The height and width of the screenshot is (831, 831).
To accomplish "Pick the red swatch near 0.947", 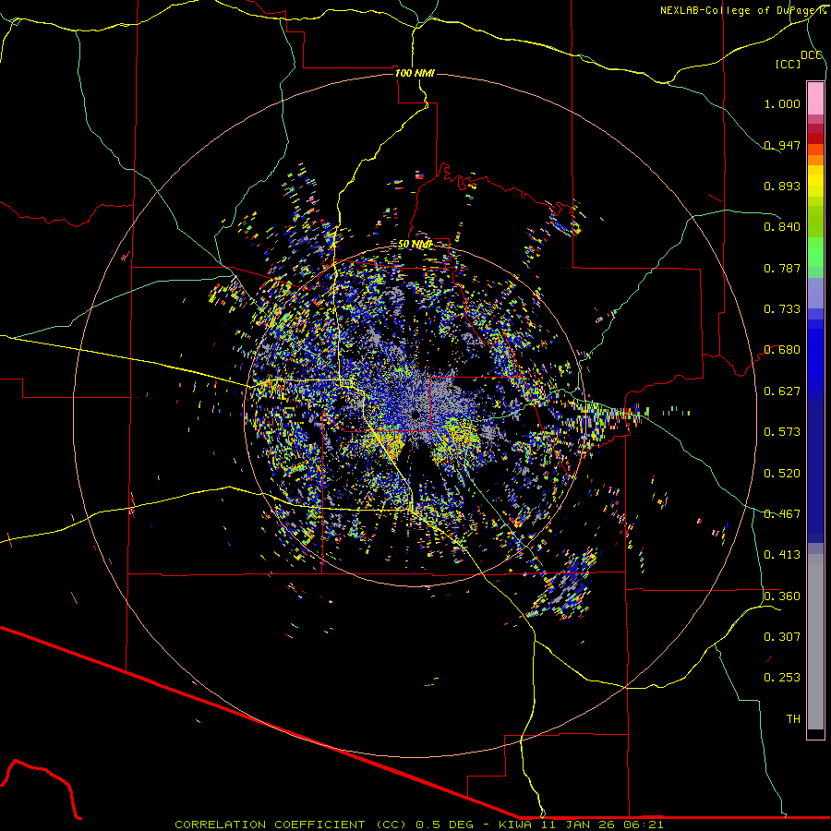I will click(815, 138).
